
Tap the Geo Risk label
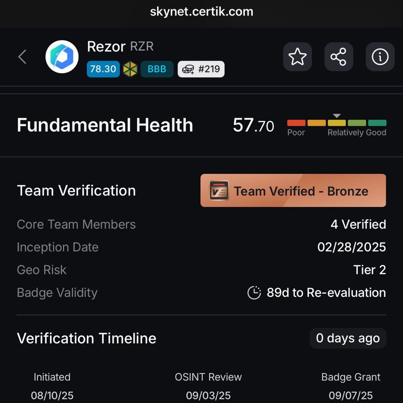click(x=42, y=270)
